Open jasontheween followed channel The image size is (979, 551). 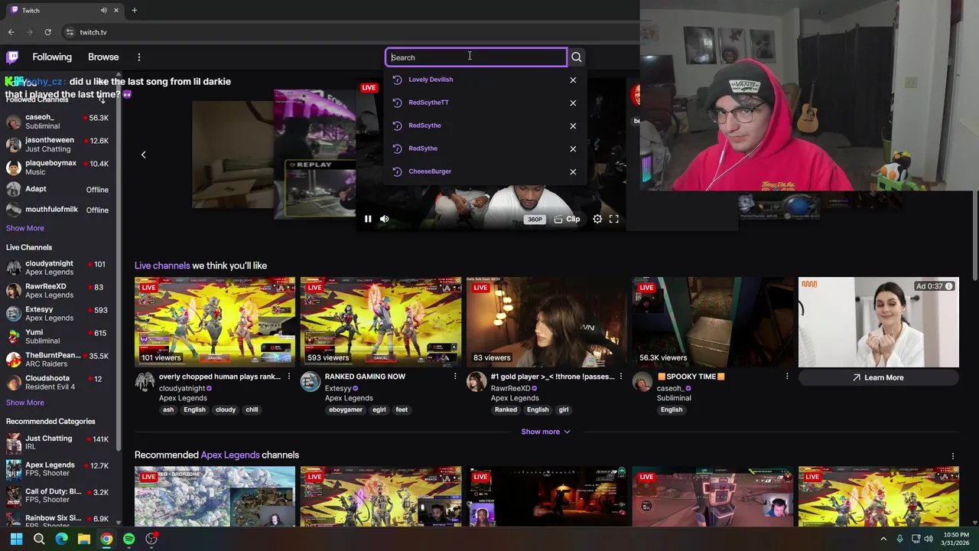[x=58, y=144]
